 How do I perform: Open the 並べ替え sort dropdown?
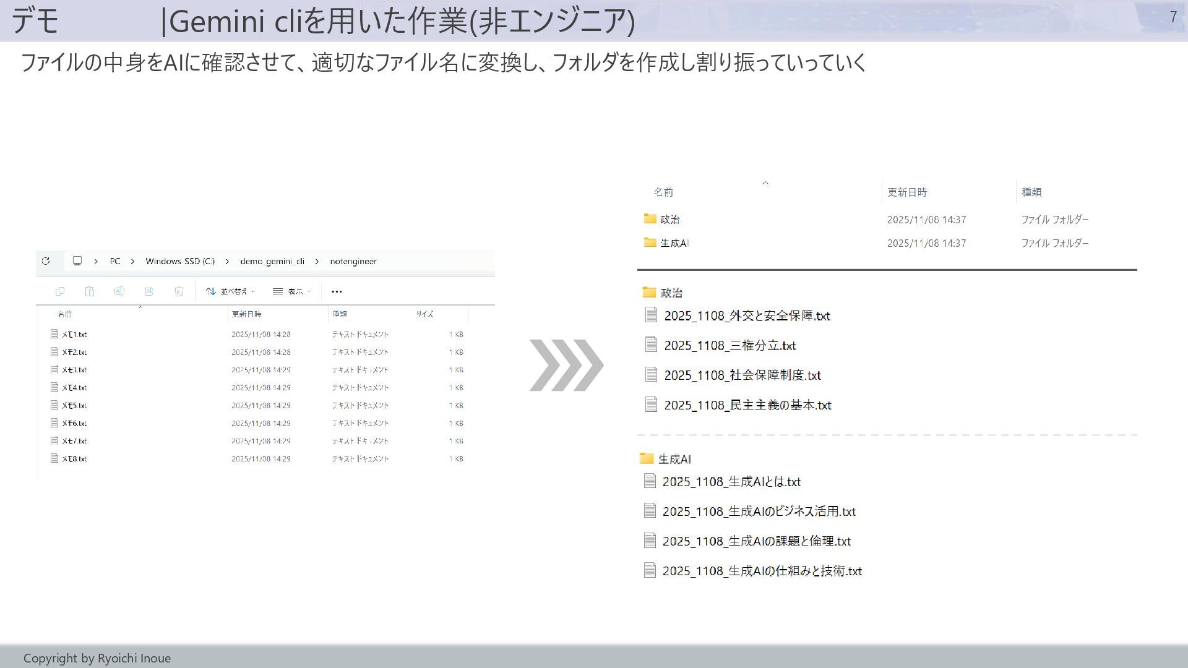pyautogui.click(x=230, y=291)
